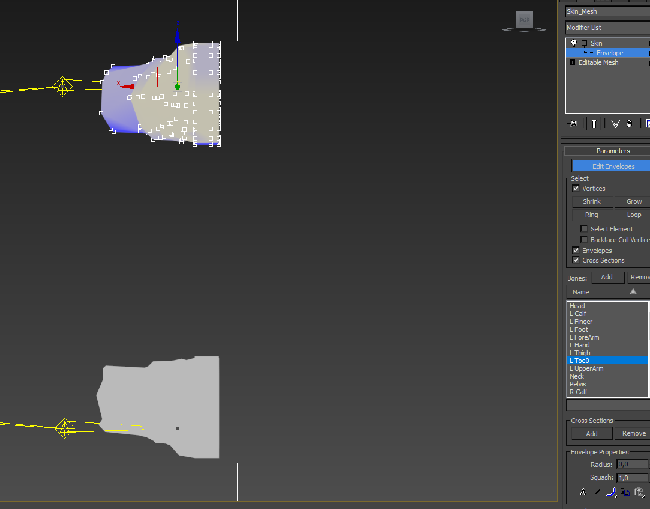The height and width of the screenshot is (509, 650).
Task: Toggle the Skin modifier lightbulb icon
Action: pos(574,43)
